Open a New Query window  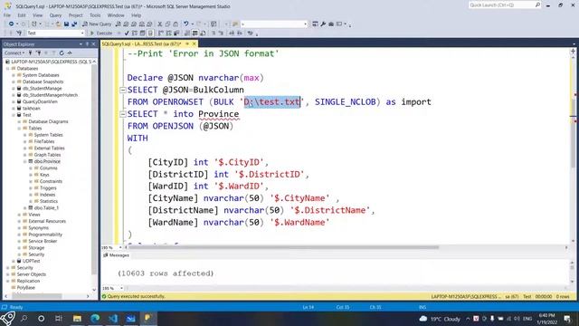tap(97, 24)
